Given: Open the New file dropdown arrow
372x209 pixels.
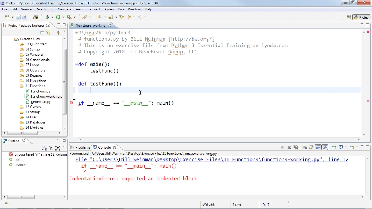Looking at the screenshot, I should pos(12,17).
